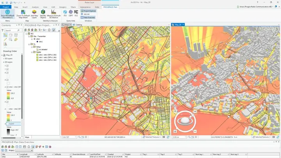Click the filter icon in Contents pane
Screen dimensions: 281x158
pos(2,30)
